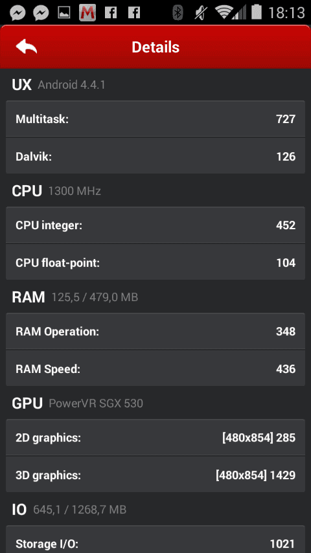Select the RAM Speed result row

[155, 368]
